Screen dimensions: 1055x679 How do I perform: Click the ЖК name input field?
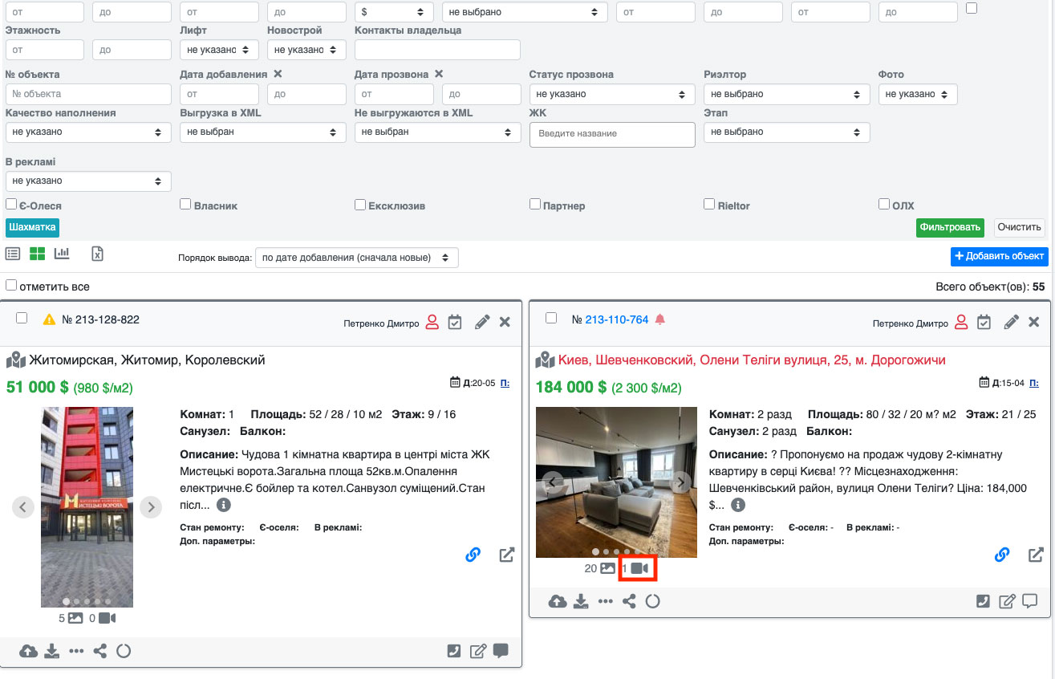[x=611, y=134]
